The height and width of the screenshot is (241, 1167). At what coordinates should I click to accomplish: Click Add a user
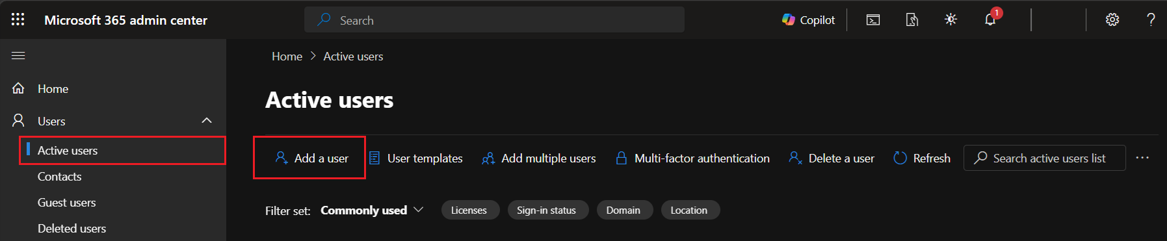(311, 158)
